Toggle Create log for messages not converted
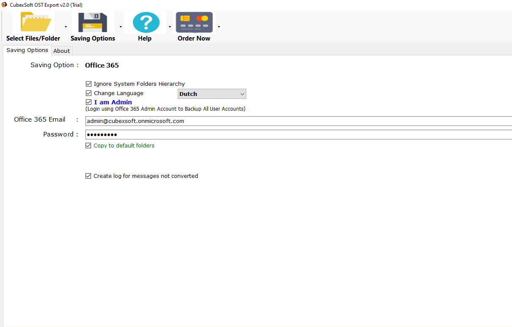 click(88, 176)
